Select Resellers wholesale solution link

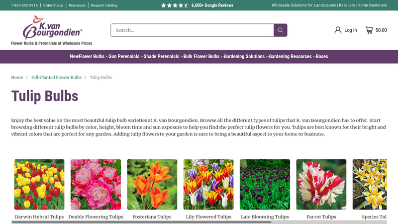(x=347, y=5)
